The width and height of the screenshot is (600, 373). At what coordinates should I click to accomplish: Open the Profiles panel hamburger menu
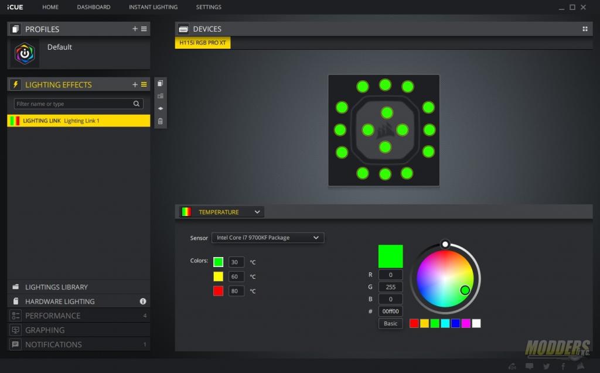pyautogui.click(x=144, y=29)
